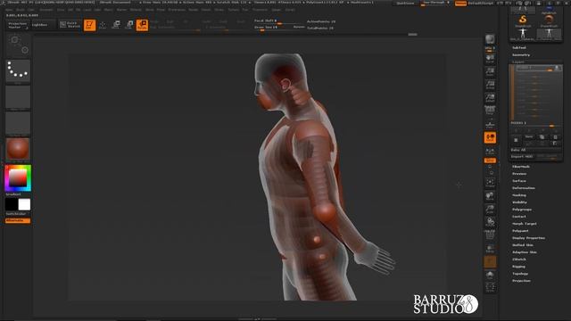Select the orange Rotate mode icon
This screenshot has height=321, width=571.
(142, 25)
